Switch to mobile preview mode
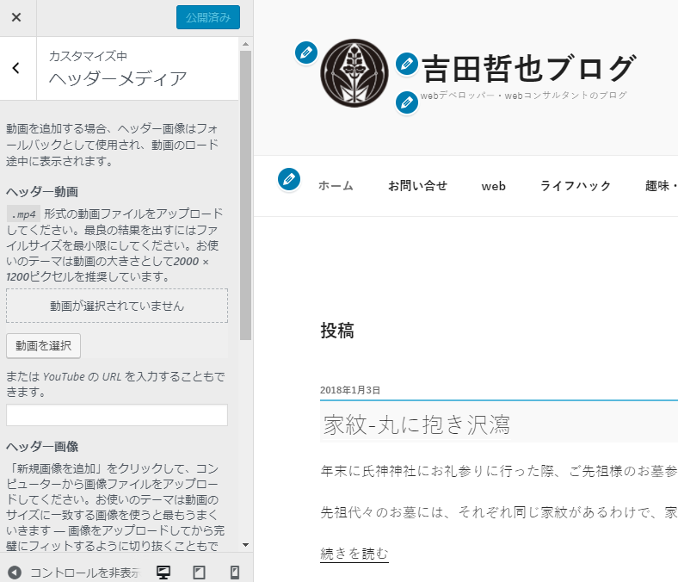The image size is (678, 582). (234, 573)
